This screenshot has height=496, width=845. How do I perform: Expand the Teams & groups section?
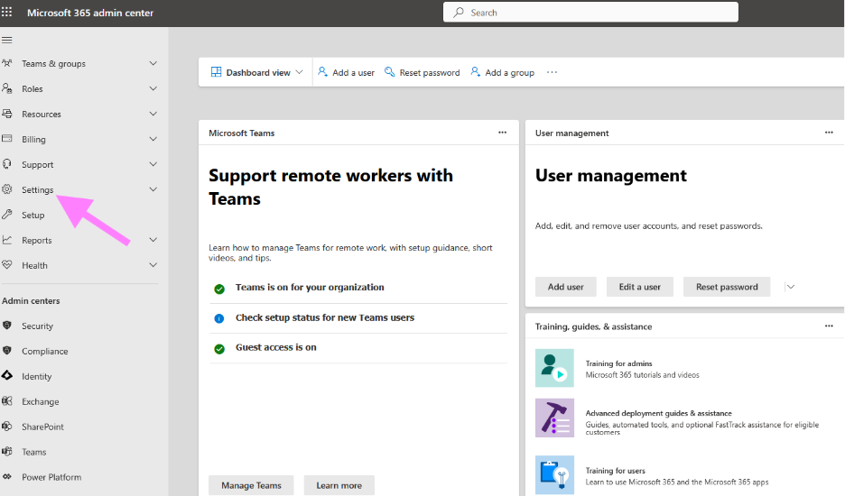click(153, 63)
